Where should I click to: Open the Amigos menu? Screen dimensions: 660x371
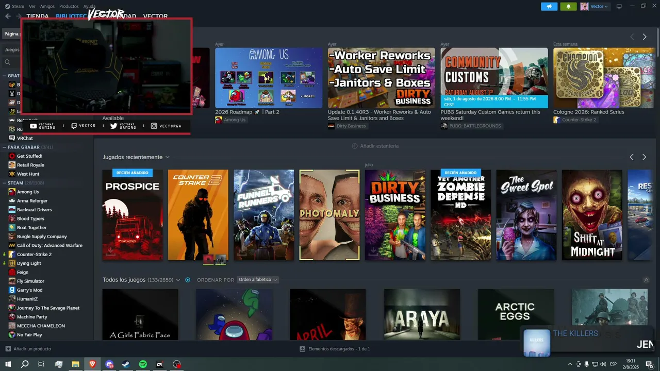[47, 6]
